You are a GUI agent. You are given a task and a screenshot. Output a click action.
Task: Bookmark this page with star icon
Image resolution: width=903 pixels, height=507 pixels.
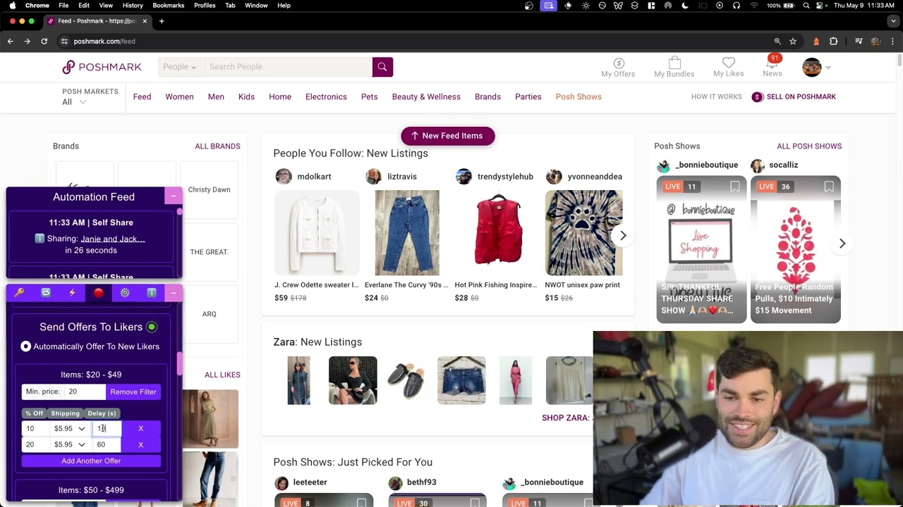point(793,42)
